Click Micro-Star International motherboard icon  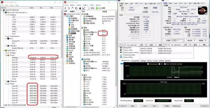click(6, 12)
